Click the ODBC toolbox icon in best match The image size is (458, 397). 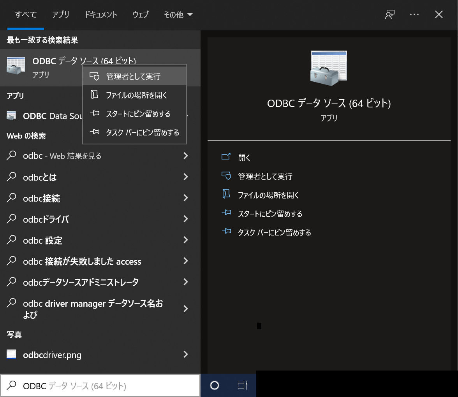pyautogui.click(x=16, y=66)
